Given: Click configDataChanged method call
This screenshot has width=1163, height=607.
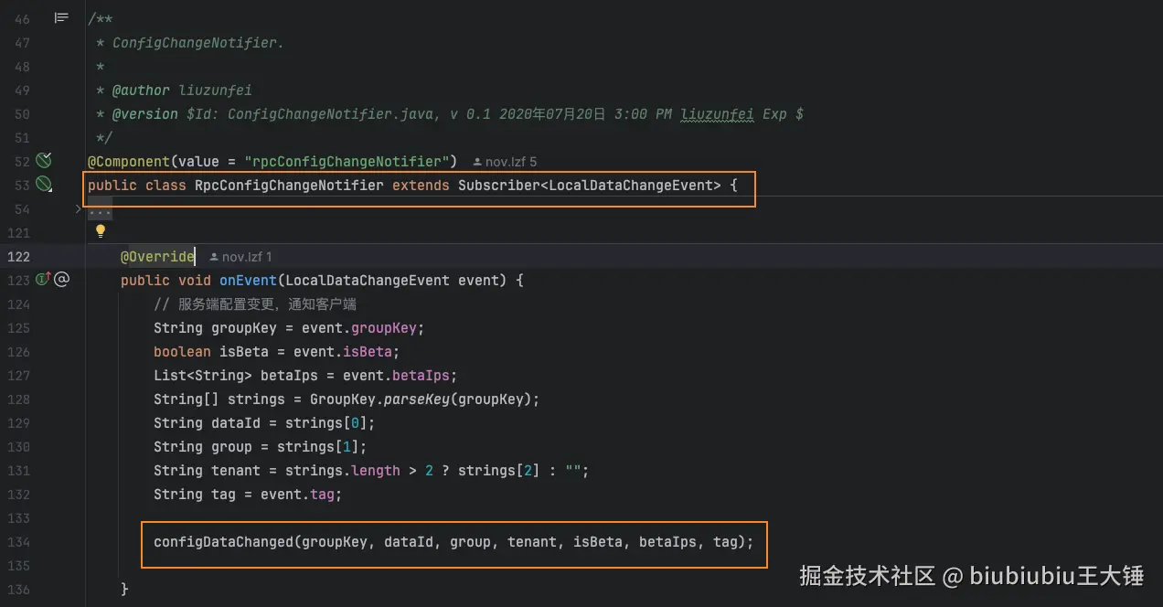Looking at the screenshot, I should click(x=224, y=542).
